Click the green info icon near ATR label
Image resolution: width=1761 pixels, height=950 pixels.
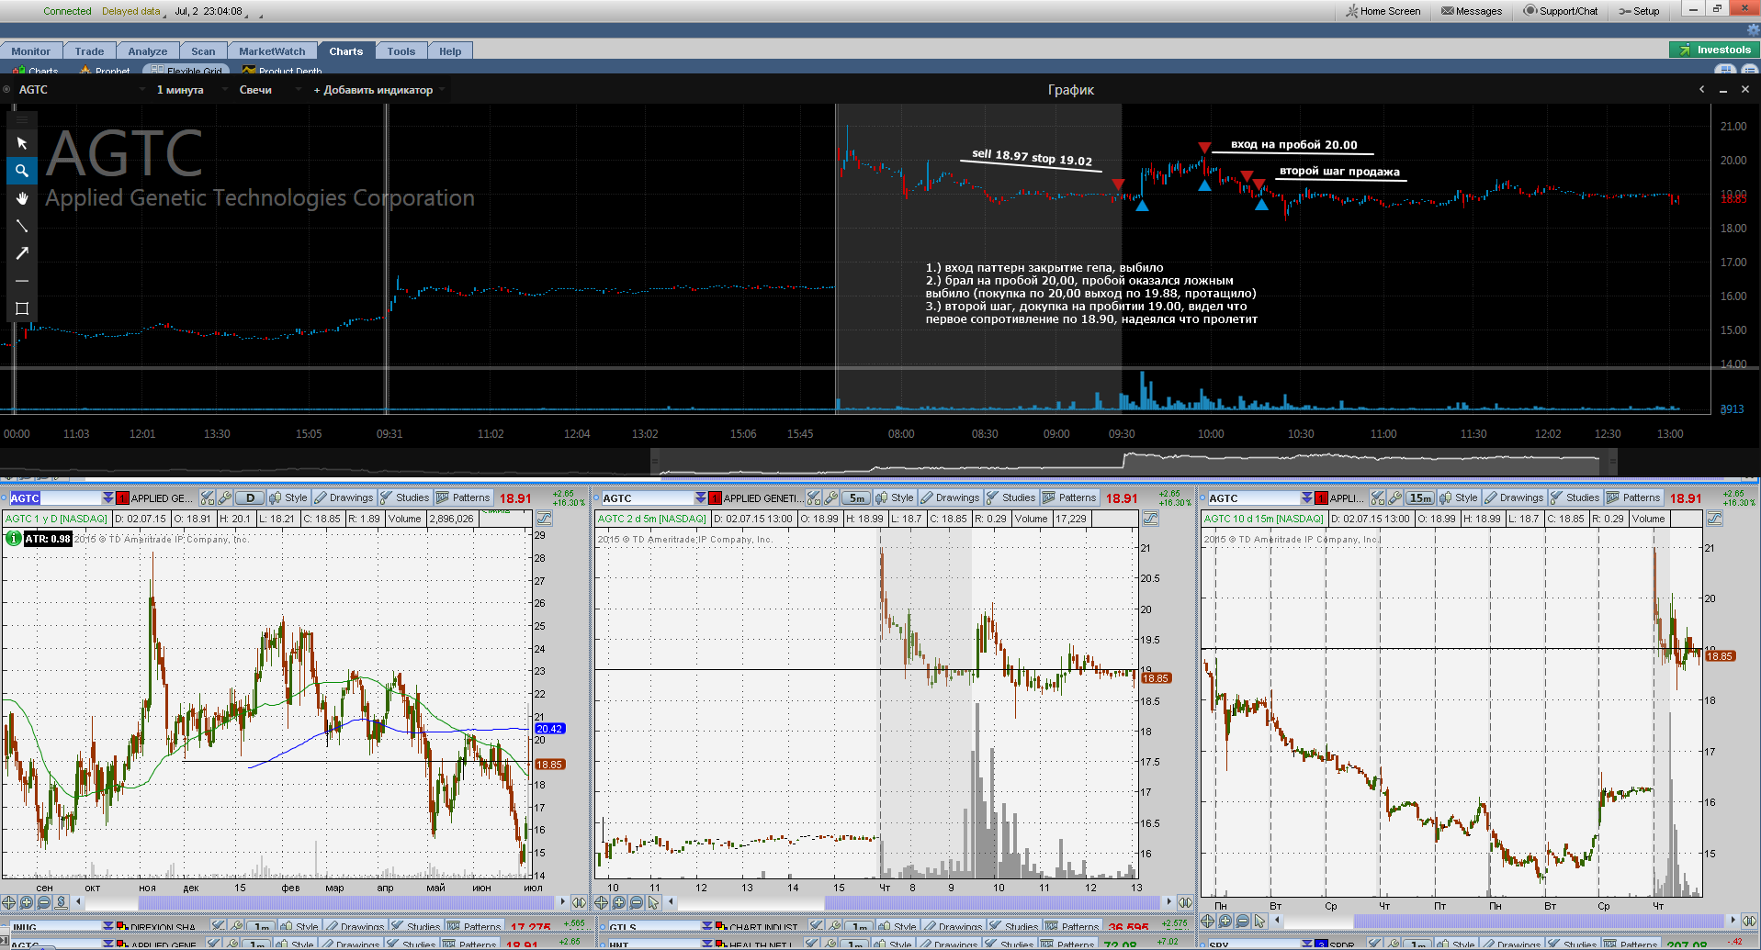pyautogui.click(x=14, y=539)
